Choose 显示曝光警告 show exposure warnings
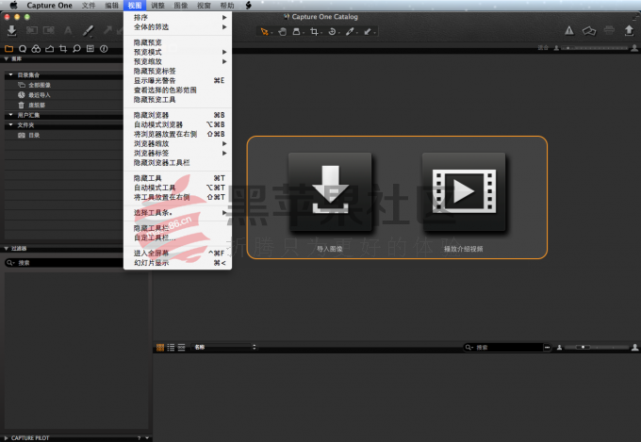 [x=178, y=80]
